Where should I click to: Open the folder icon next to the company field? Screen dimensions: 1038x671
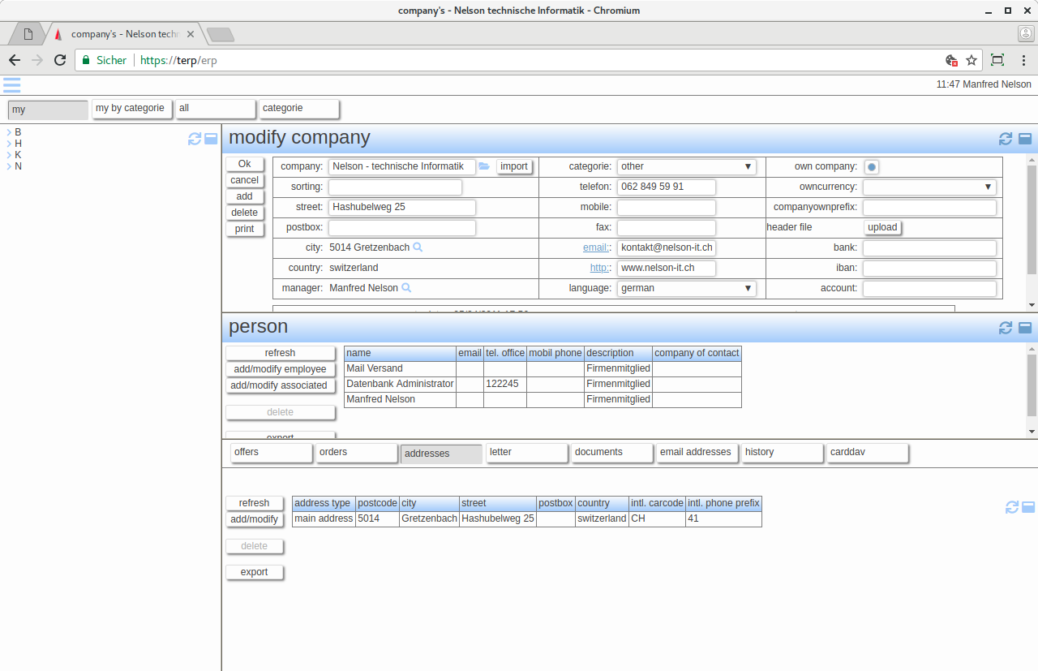pos(484,166)
